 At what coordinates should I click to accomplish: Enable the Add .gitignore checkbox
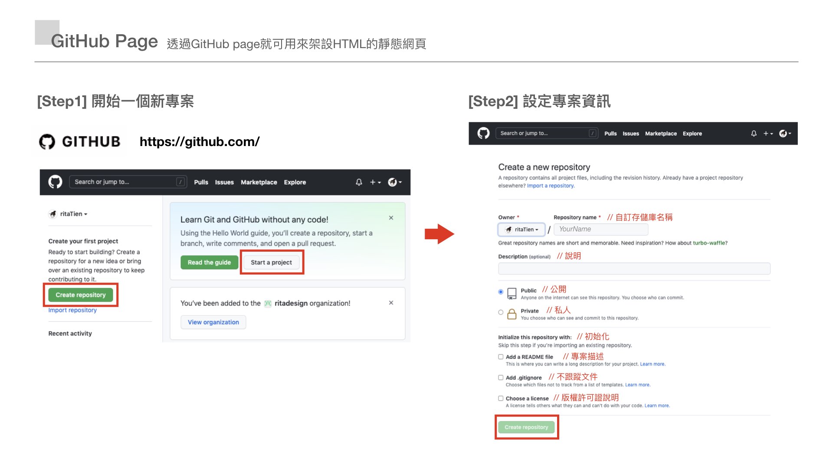pos(501,377)
